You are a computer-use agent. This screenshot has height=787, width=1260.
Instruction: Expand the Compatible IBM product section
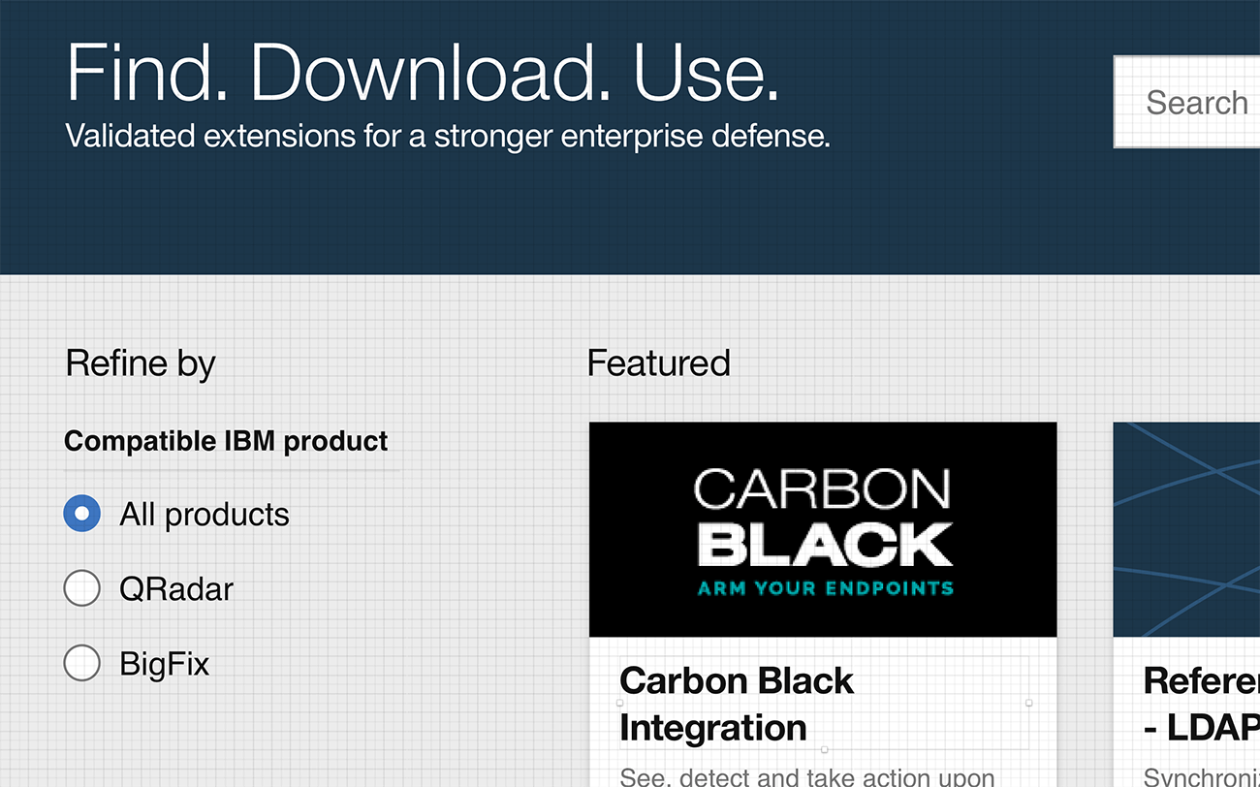coord(225,441)
